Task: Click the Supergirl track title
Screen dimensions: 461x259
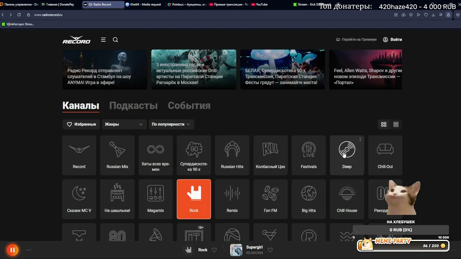Action: 255,247
